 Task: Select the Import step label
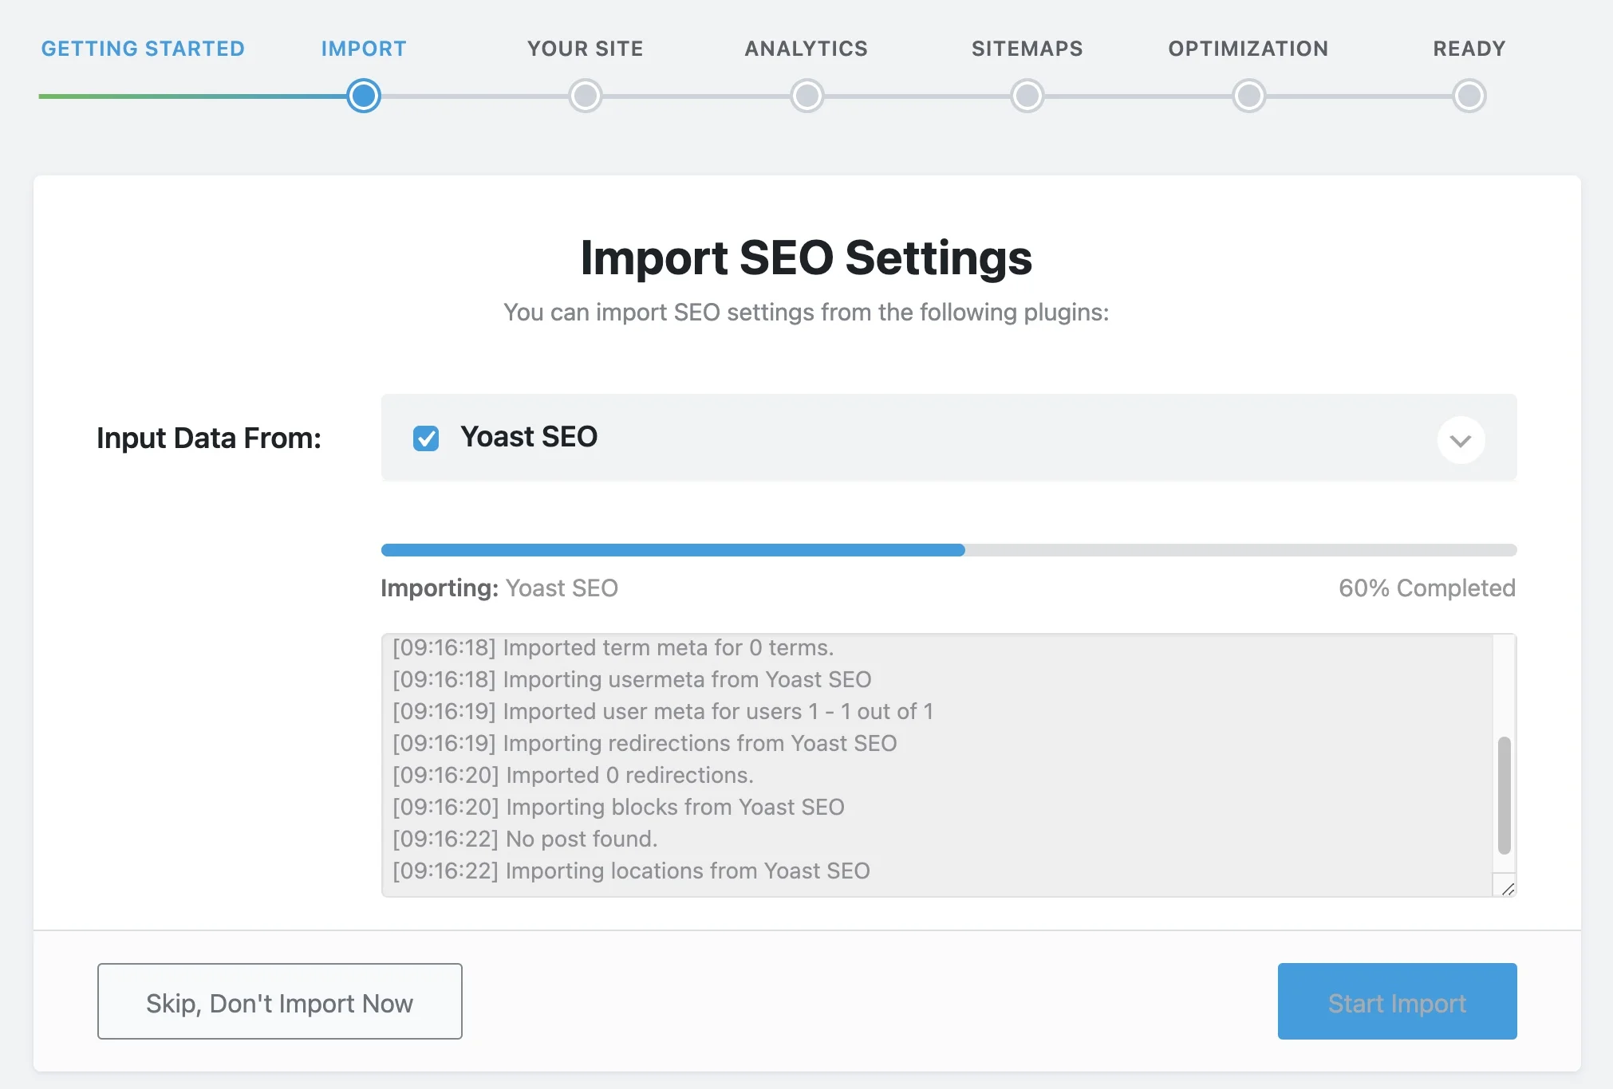[x=364, y=49]
